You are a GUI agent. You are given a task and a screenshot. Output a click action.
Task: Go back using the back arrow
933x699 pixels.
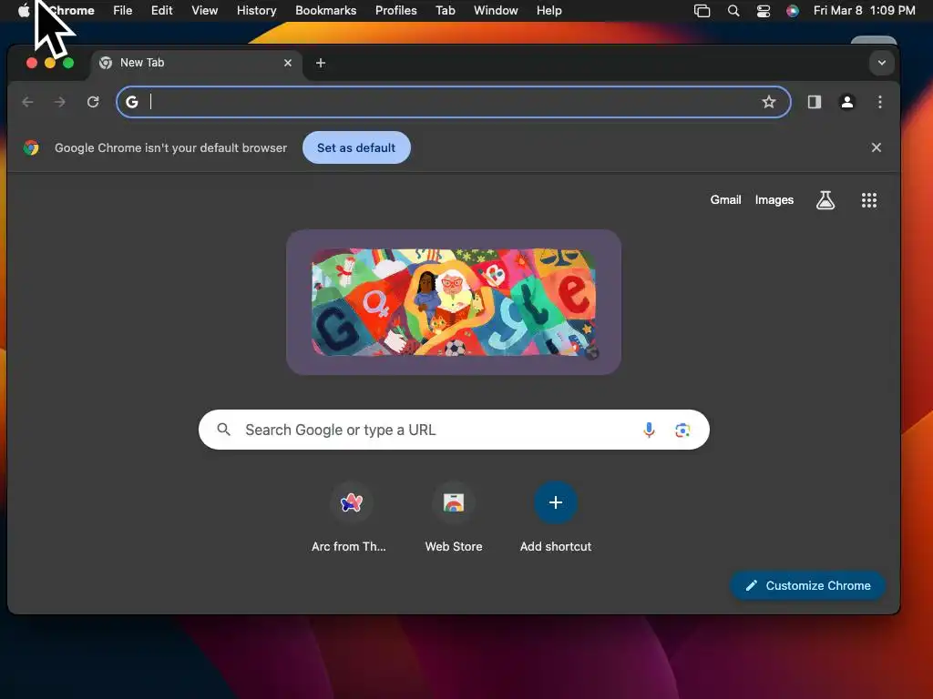(27, 102)
